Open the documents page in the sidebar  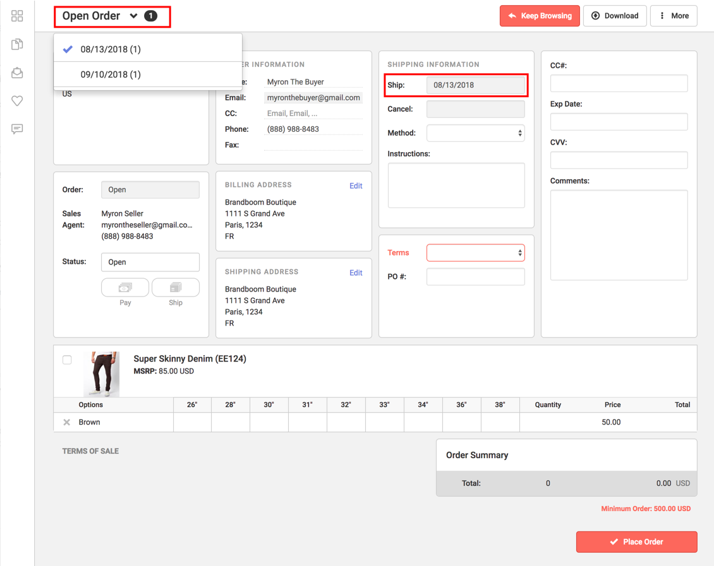click(x=17, y=44)
